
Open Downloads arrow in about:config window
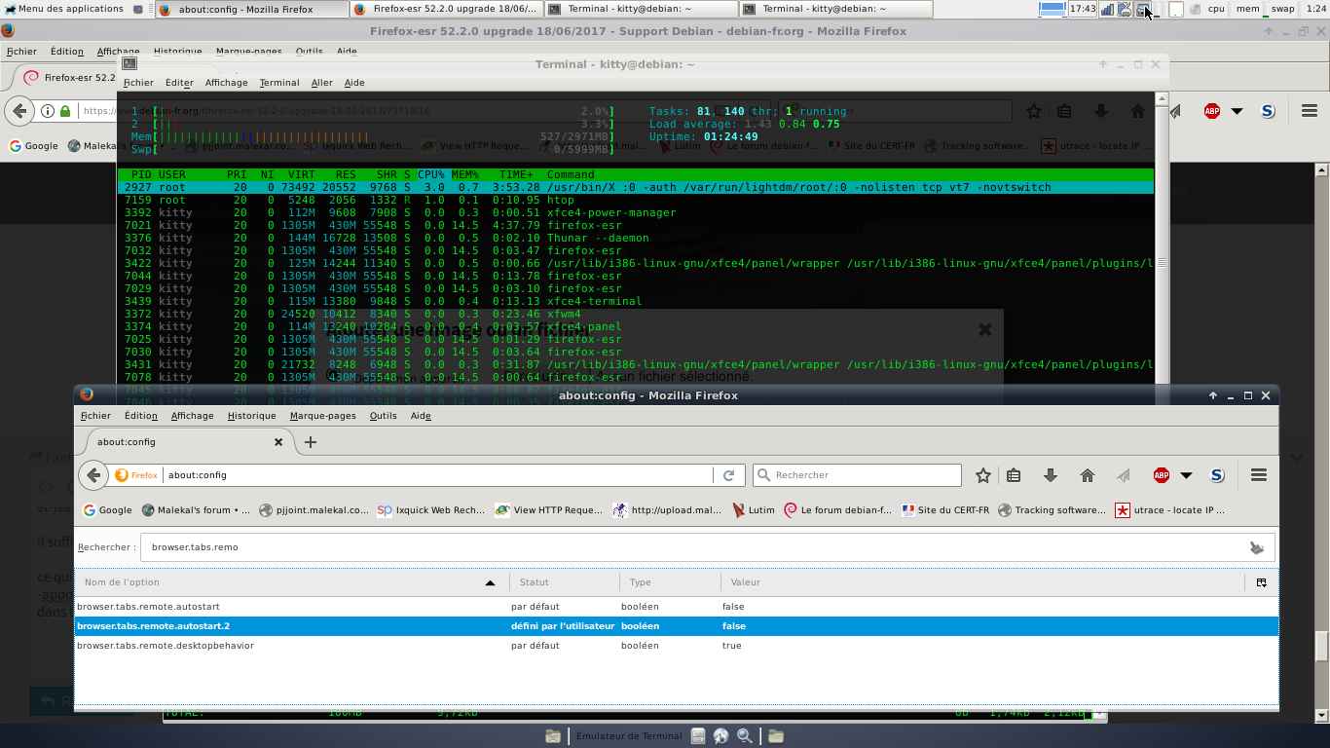(x=1050, y=475)
